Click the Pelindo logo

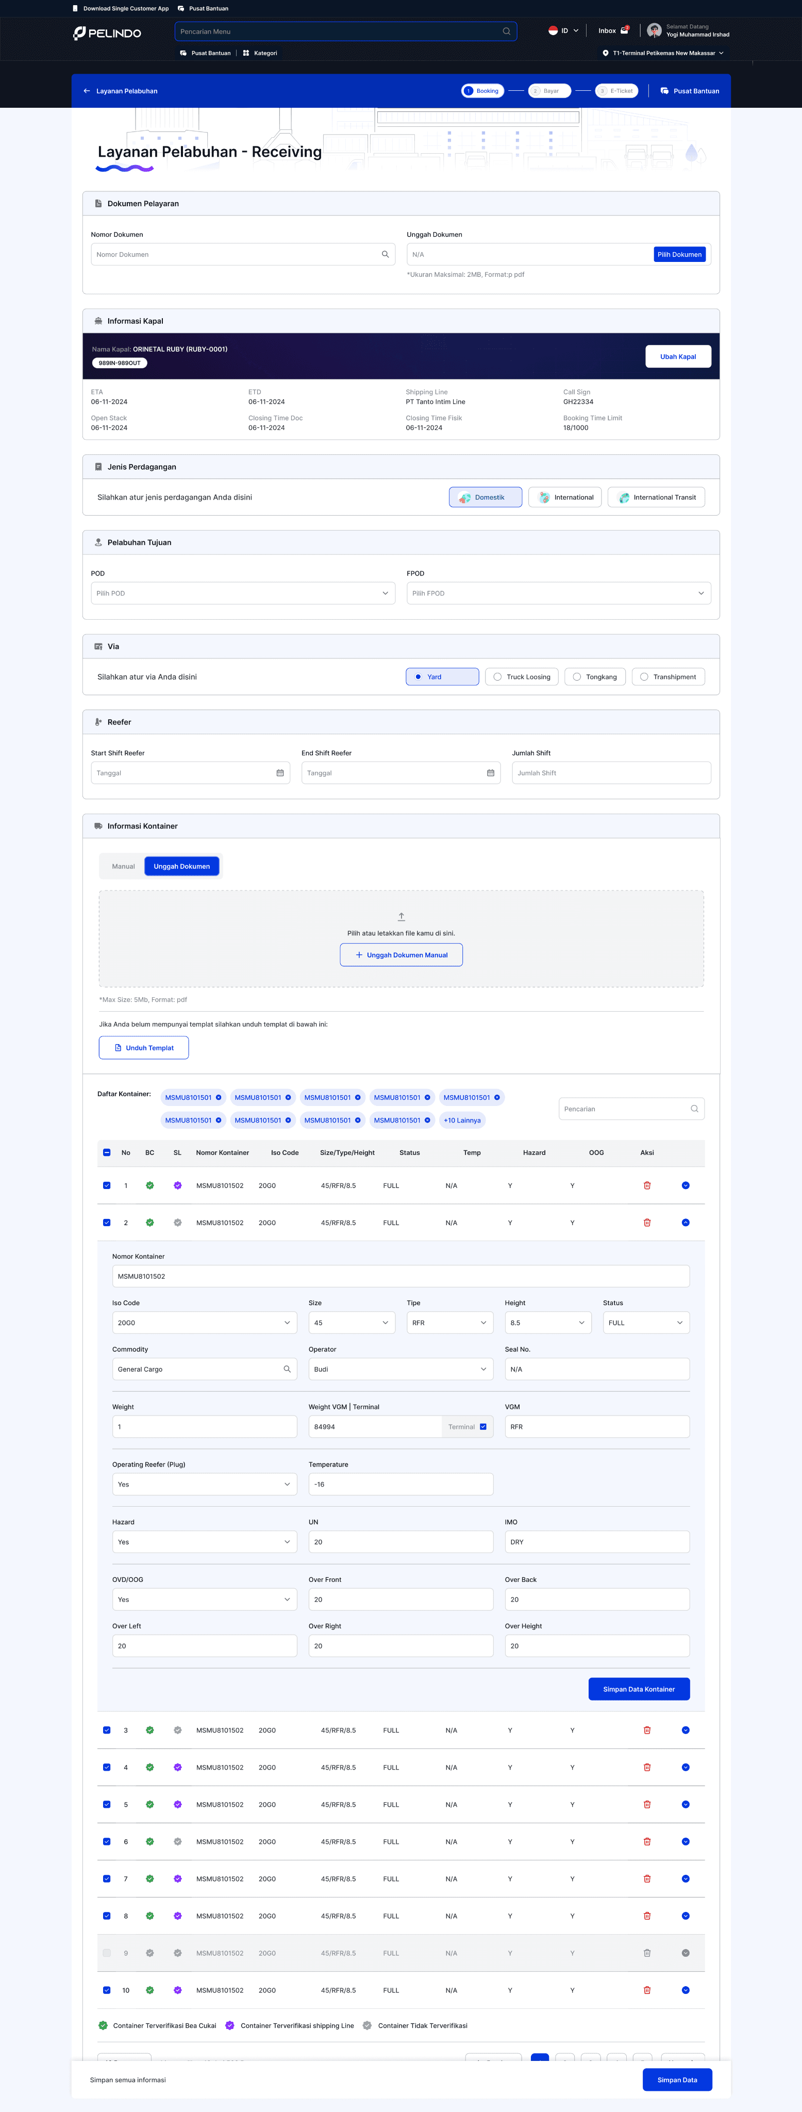click(x=107, y=33)
